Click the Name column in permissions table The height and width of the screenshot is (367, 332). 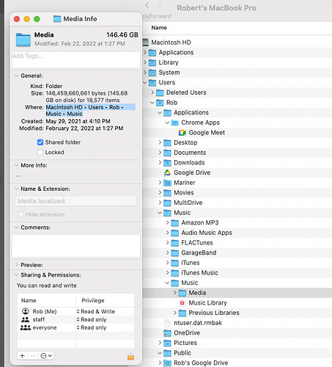pyautogui.click(x=29, y=300)
